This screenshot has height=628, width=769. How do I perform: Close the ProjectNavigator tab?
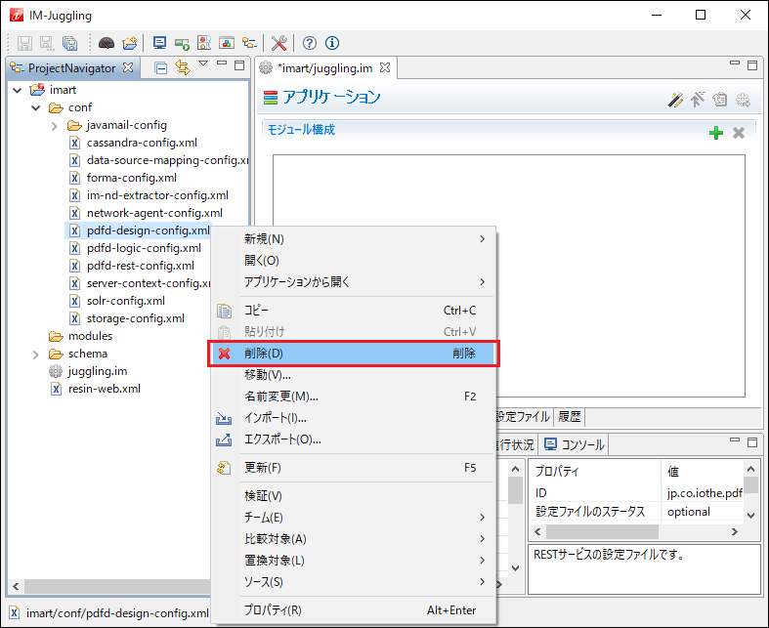pyautogui.click(x=128, y=67)
